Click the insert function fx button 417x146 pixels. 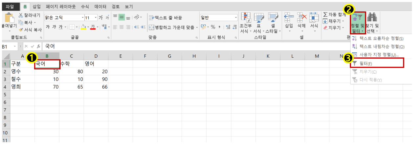[38, 46]
